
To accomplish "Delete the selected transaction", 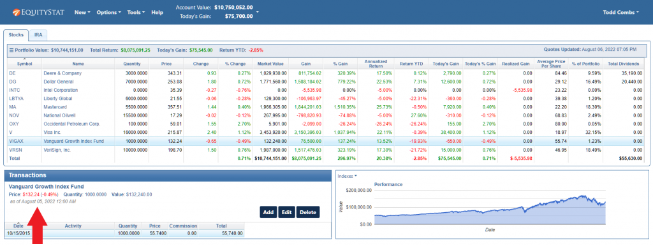I will tap(308, 212).
